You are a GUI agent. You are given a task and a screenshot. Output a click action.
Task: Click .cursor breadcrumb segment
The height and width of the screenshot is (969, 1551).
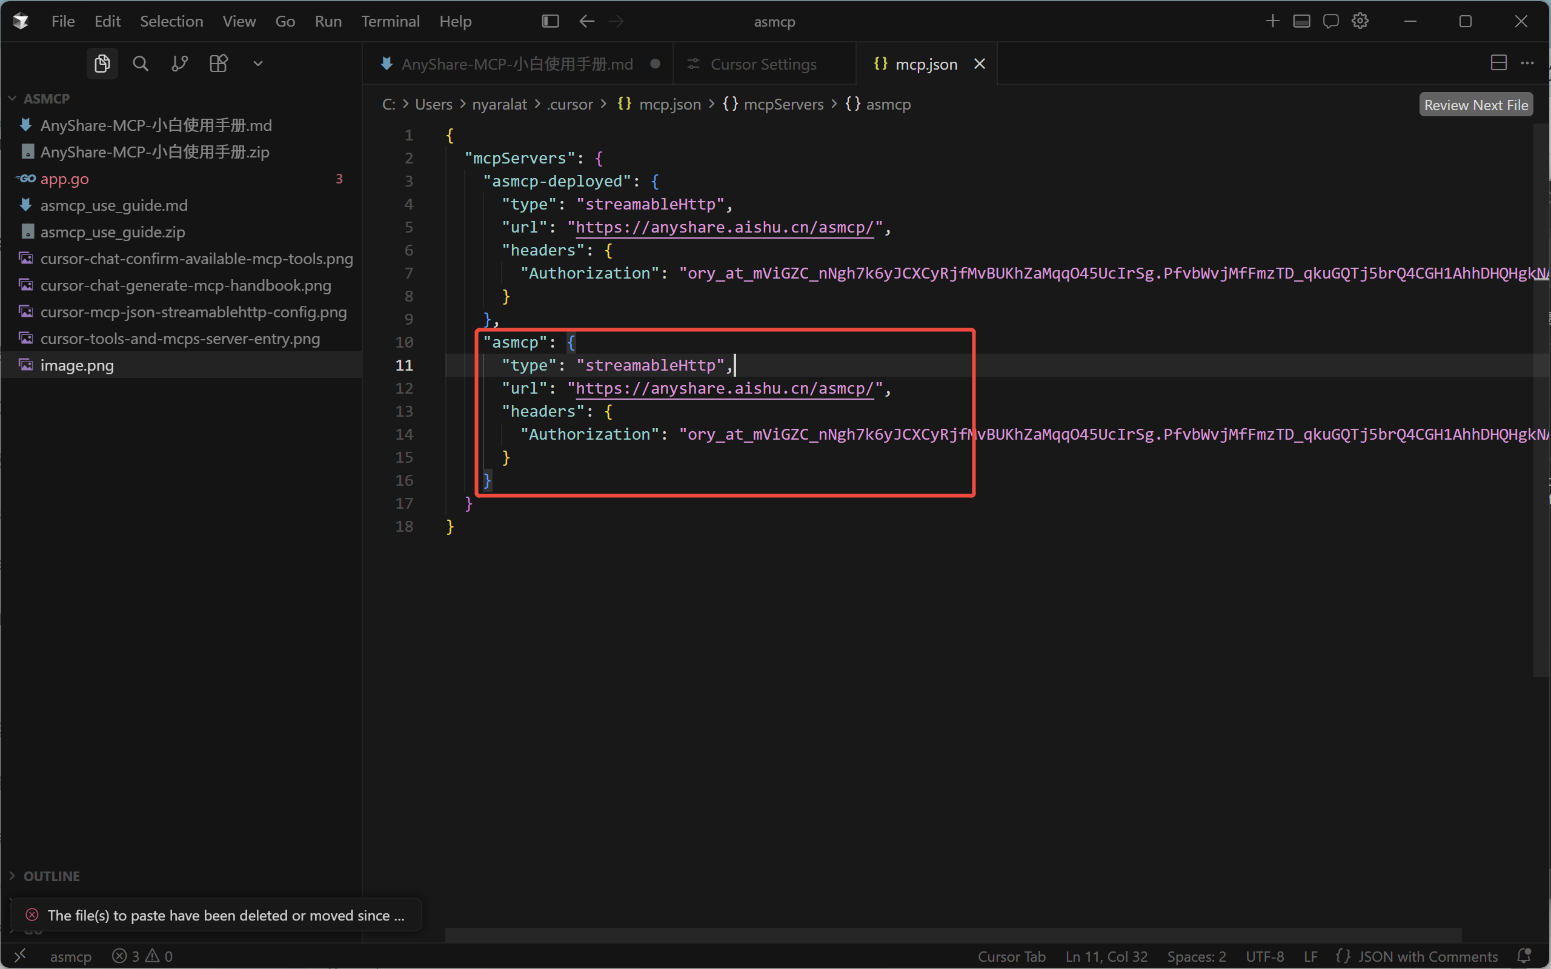(x=569, y=104)
